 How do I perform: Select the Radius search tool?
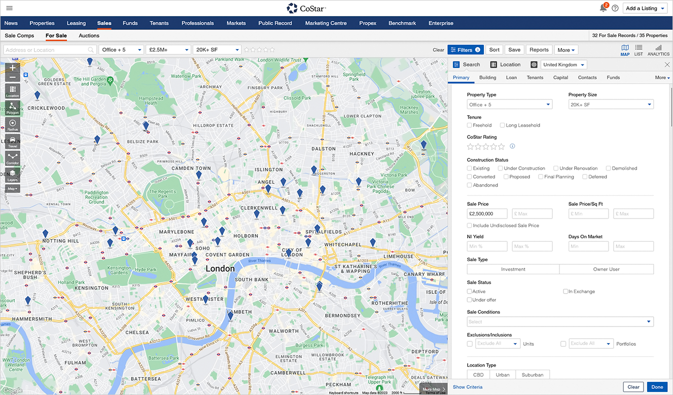coord(13,125)
